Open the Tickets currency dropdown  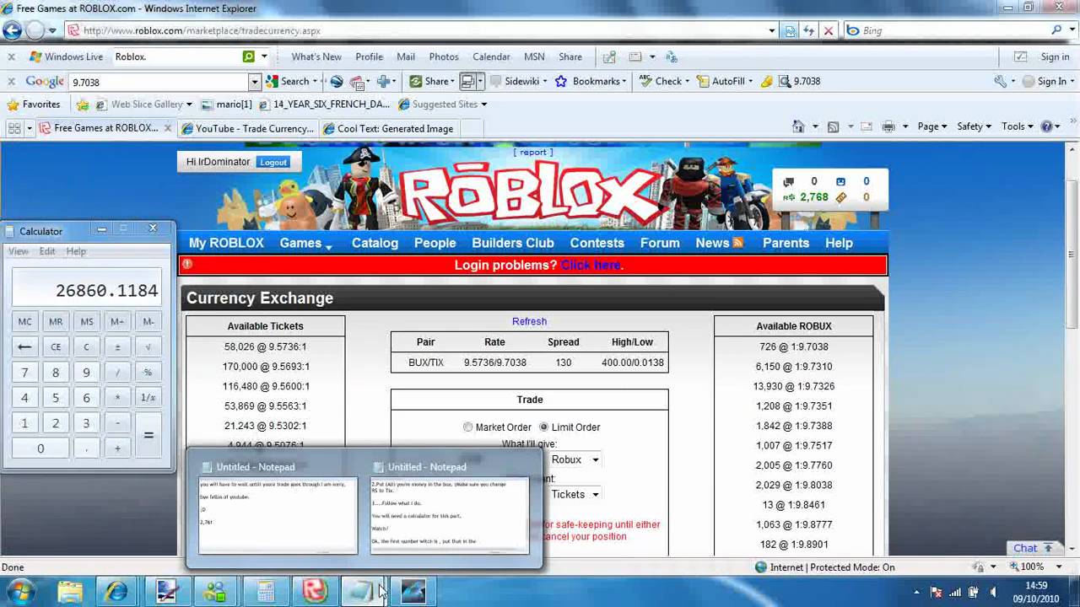coord(595,495)
